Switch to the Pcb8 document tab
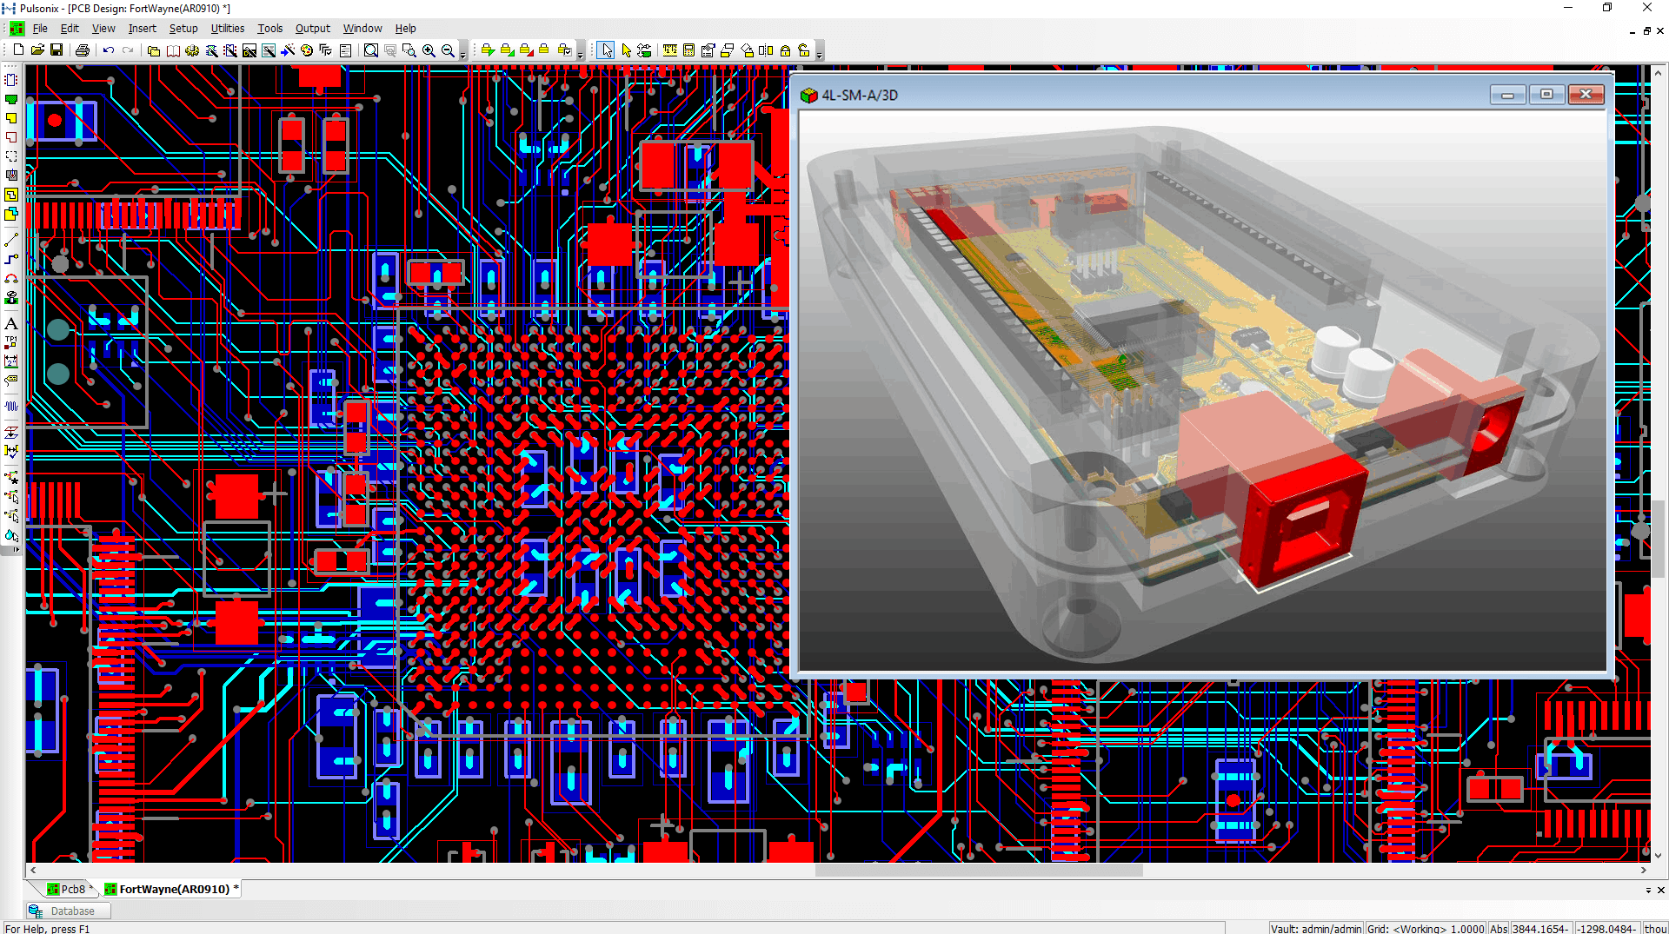Image resolution: width=1669 pixels, height=934 pixels. (x=68, y=889)
